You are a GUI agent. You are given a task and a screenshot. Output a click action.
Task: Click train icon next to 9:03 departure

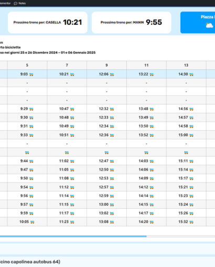pos(31,74)
